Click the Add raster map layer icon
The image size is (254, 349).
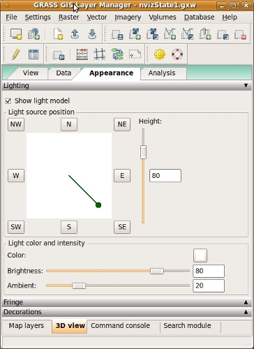pyautogui.click(x=135, y=34)
